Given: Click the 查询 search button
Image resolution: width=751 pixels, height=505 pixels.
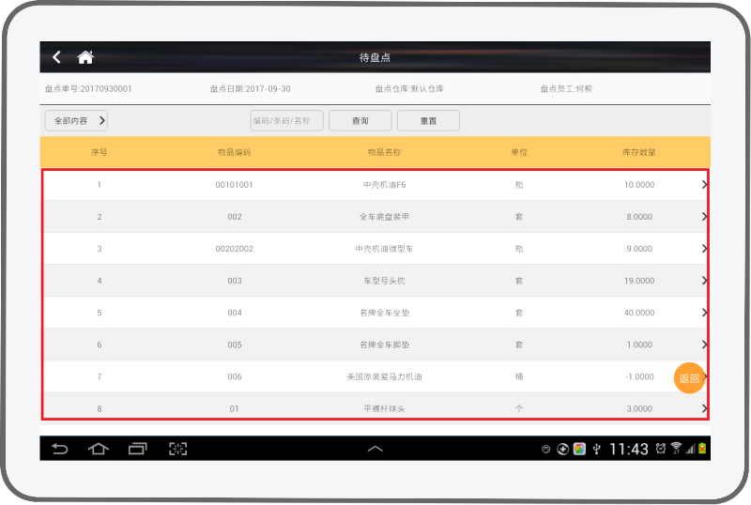Looking at the screenshot, I should [360, 121].
